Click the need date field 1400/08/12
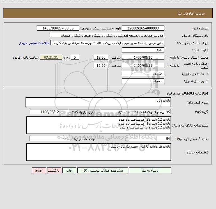Viewport: 216px width, 209px height. (50, 112)
